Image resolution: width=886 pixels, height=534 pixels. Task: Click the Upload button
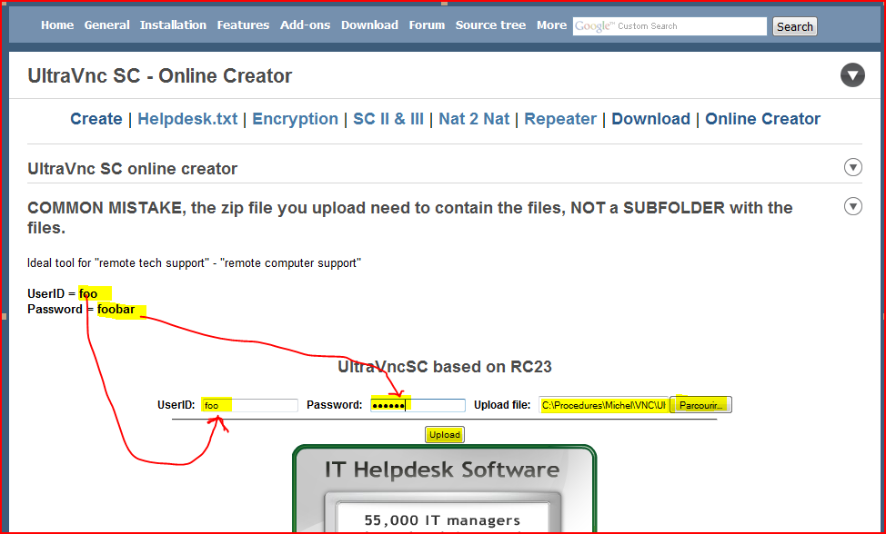point(445,435)
